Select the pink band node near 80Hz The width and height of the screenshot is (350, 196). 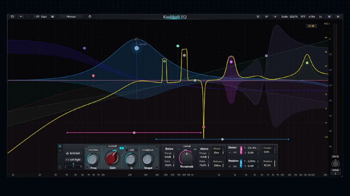pyautogui.click(x=93, y=76)
